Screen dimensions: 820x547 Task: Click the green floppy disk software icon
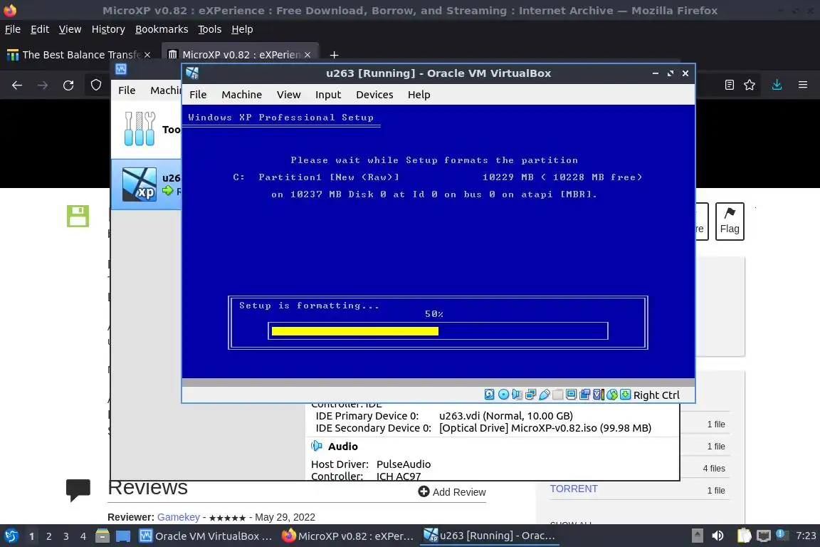(78, 217)
